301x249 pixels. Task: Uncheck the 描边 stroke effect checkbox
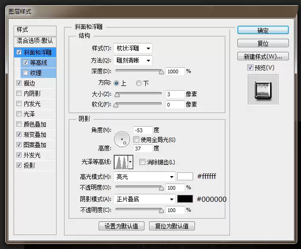click(19, 83)
